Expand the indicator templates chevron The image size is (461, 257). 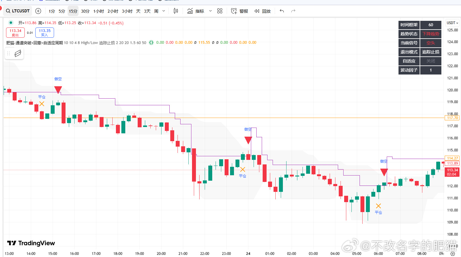click(210, 11)
